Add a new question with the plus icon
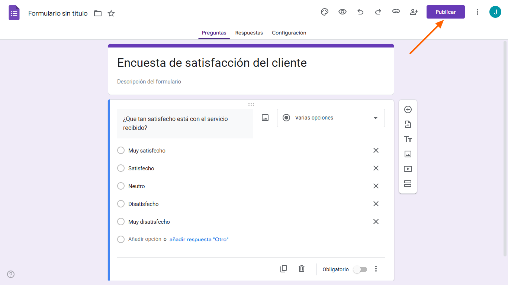 point(408,109)
